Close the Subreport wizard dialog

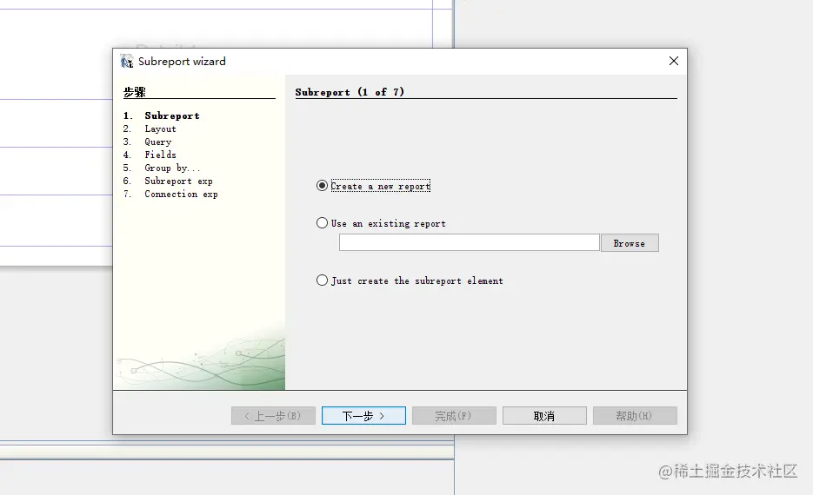(674, 61)
